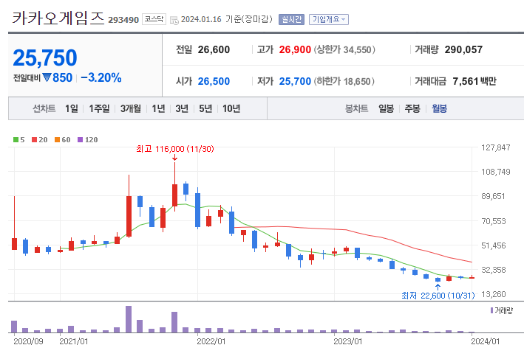
Task: Click the 최고 116,000 (11/30) chart label
Action: pos(174,149)
